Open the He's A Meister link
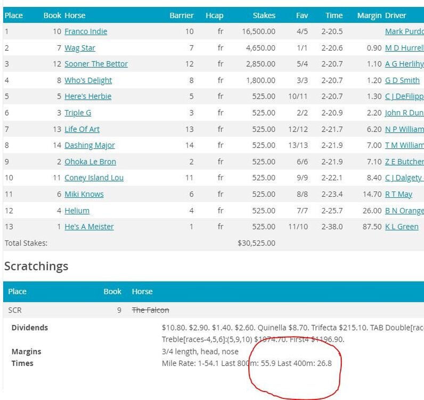 (x=89, y=227)
